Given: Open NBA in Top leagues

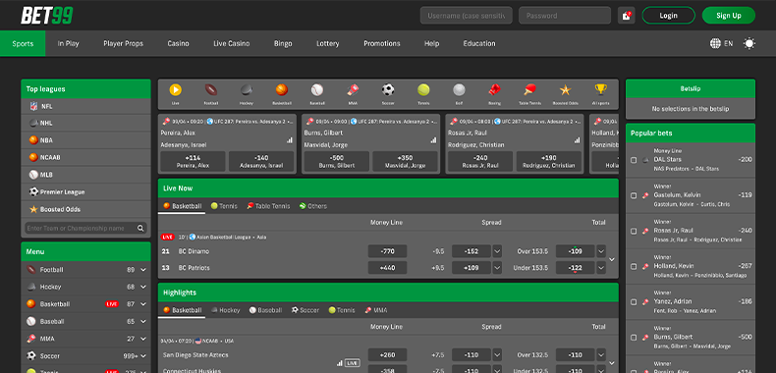Looking at the screenshot, I should coord(86,140).
